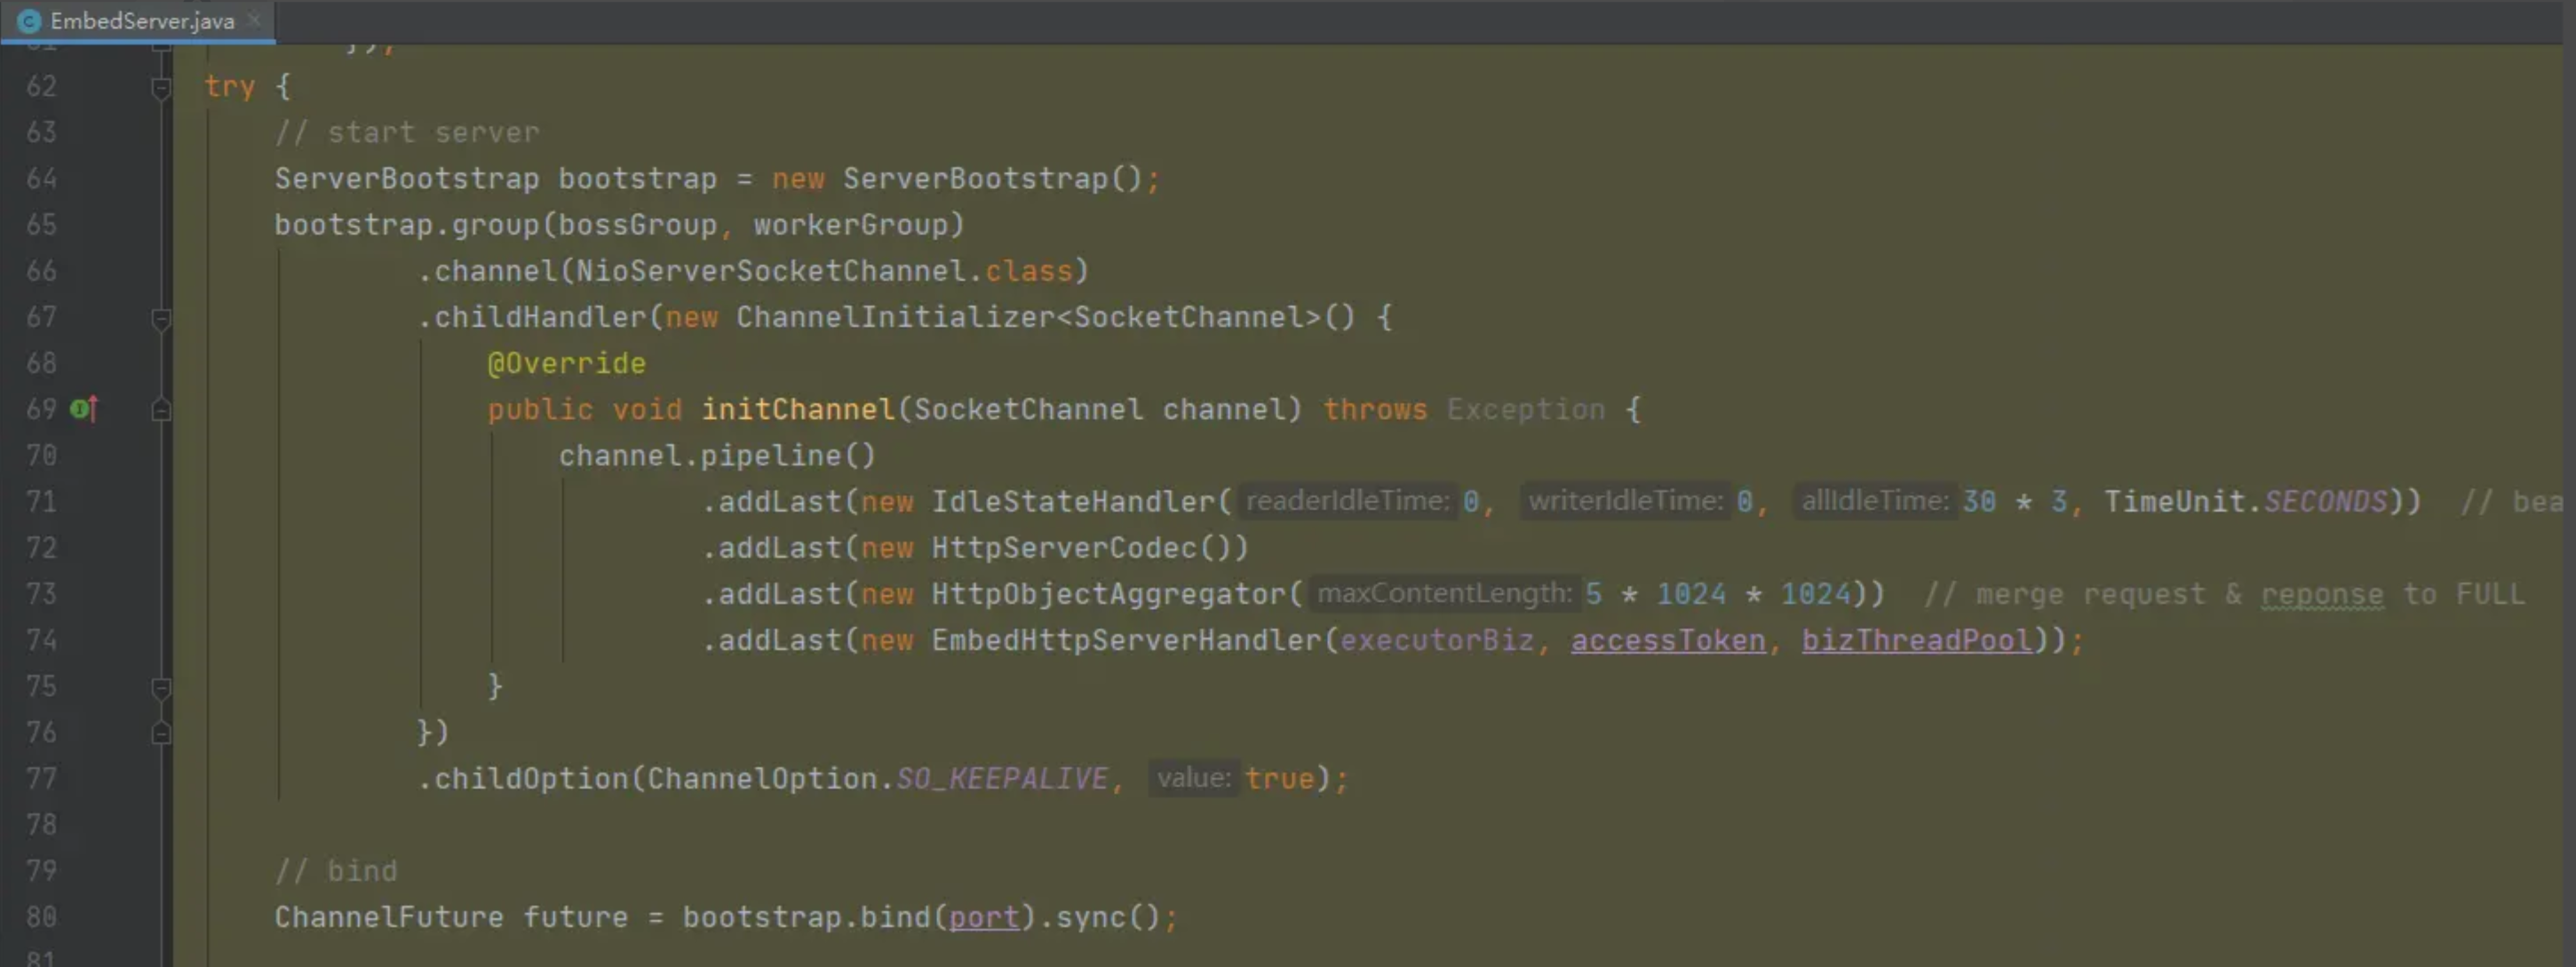Fold the initChannel method at line 69

pyautogui.click(x=161, y=410)
